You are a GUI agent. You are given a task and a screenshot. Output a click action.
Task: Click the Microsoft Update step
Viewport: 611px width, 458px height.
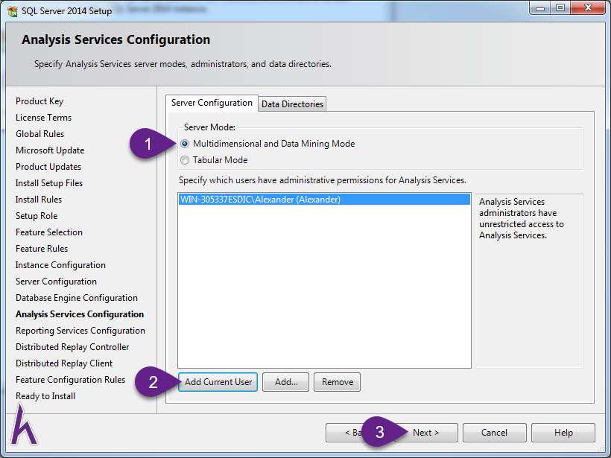[50, 150]
